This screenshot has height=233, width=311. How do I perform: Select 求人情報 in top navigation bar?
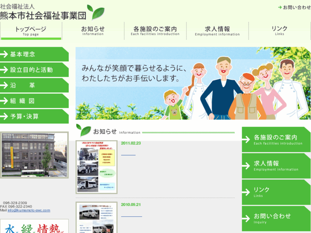[217, 31]
